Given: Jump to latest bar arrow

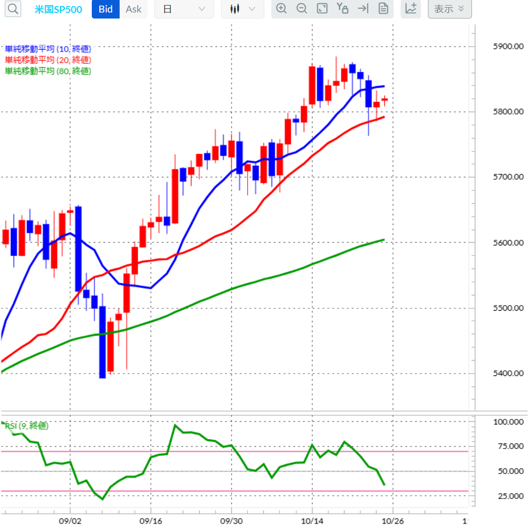Looking at the screenshot, I should tap(363, 8).
